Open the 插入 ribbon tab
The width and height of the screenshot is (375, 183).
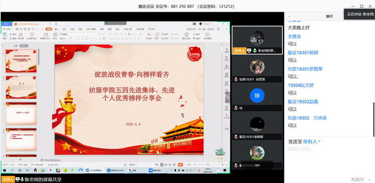click(56, 29)
